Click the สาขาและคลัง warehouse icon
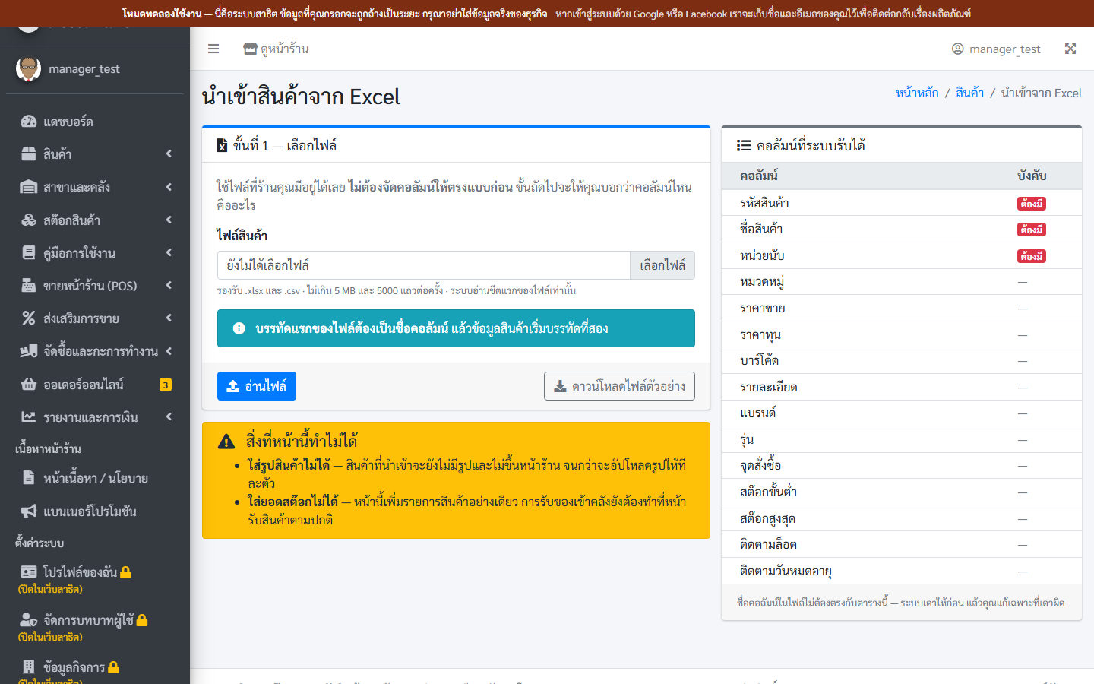This screenshot has height=684, width=1094. (29, 187)
